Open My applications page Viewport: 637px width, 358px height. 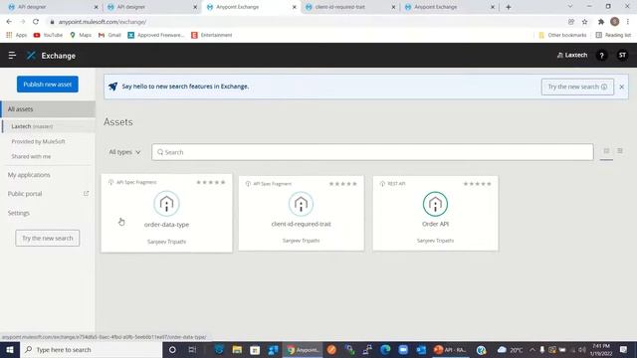29,175
